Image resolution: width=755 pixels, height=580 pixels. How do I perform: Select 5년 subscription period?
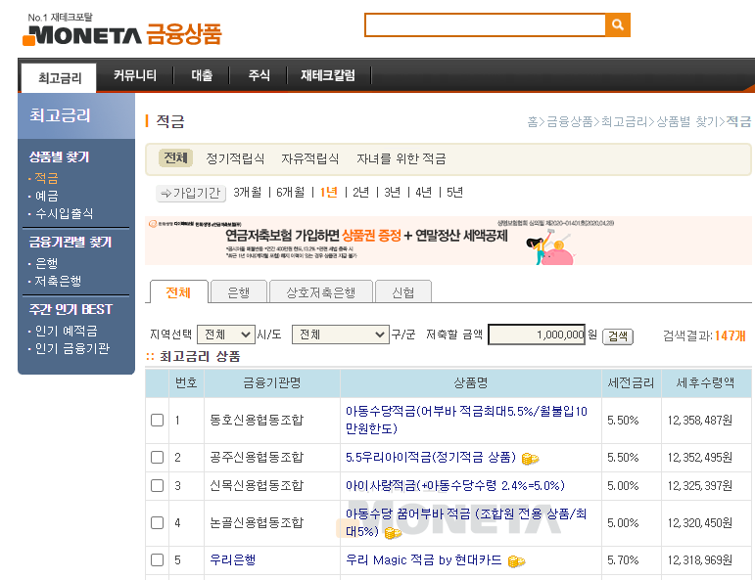pos(454,193)
